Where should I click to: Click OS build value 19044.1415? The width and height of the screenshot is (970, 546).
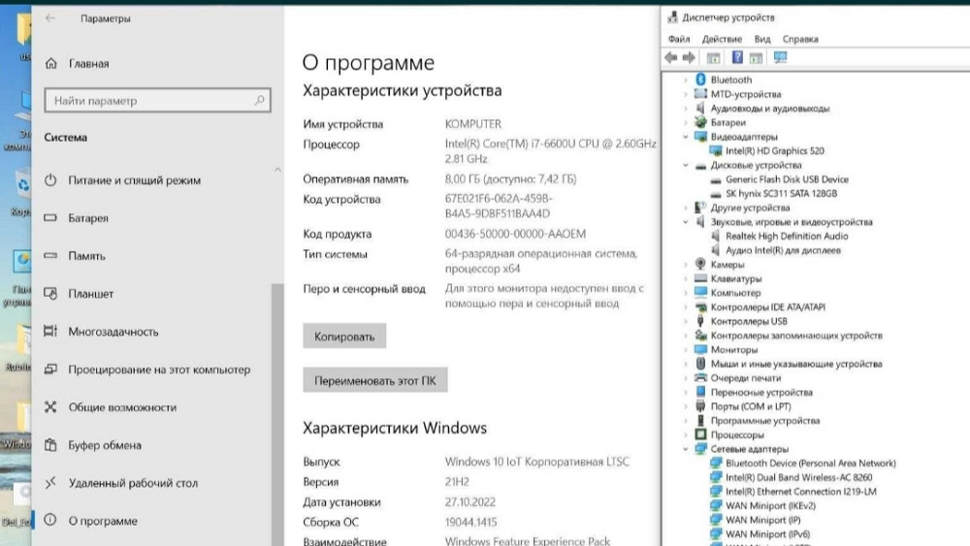470,523
